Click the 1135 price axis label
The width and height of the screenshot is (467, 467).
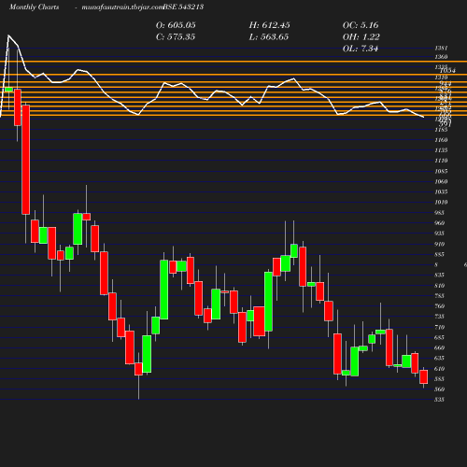(x=441, y=150)
